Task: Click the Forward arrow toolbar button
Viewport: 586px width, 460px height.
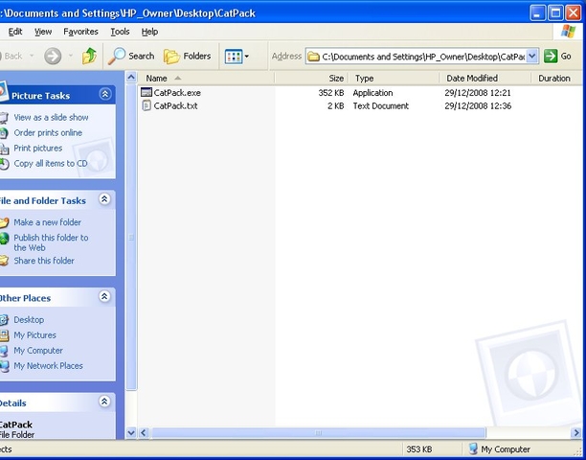Action: [x=53, y=57]
